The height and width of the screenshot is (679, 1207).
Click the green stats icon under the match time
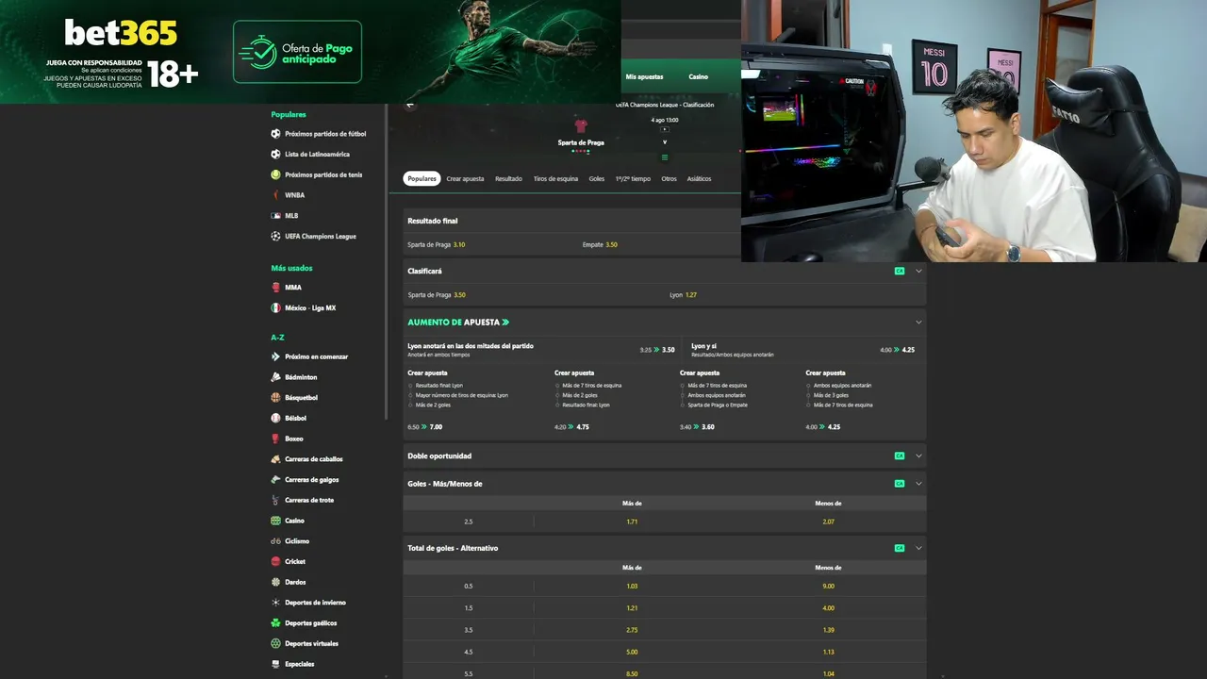[x=665, y=157]
